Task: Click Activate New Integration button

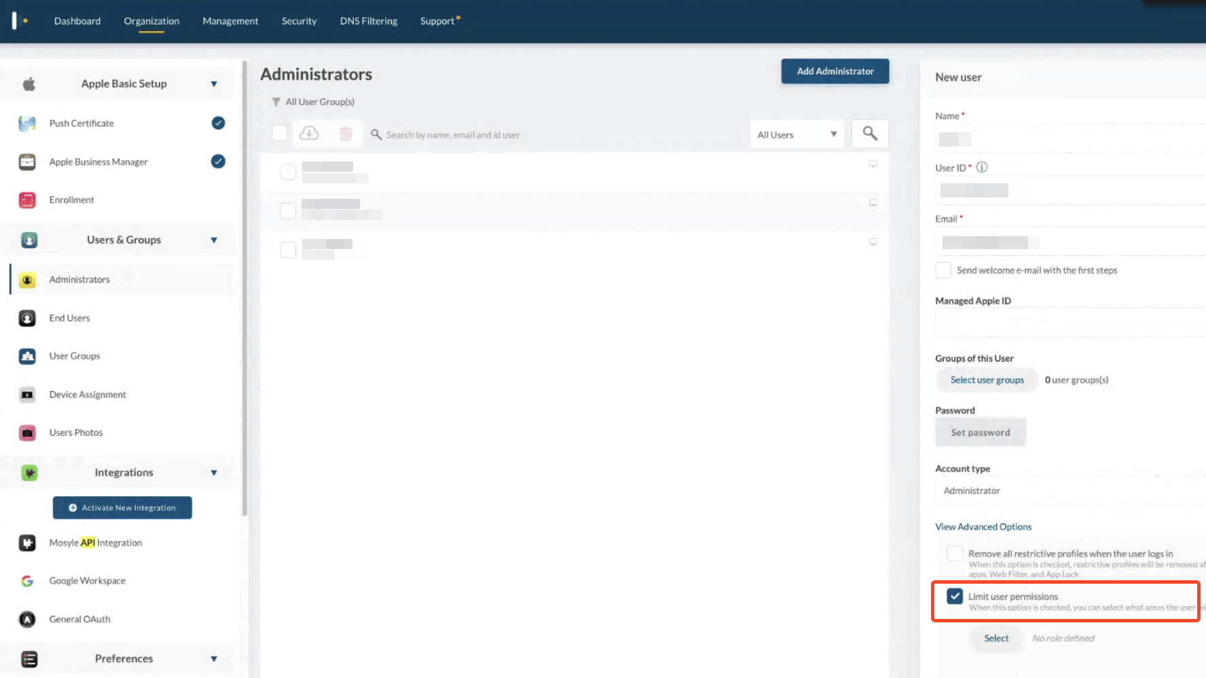Action: pos(122,508)
